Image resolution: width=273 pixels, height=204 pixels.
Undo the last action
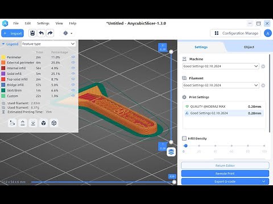(41, 33)
